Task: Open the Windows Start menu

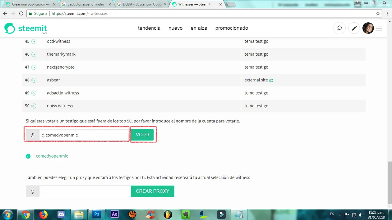Action: [x=7, y=214]
